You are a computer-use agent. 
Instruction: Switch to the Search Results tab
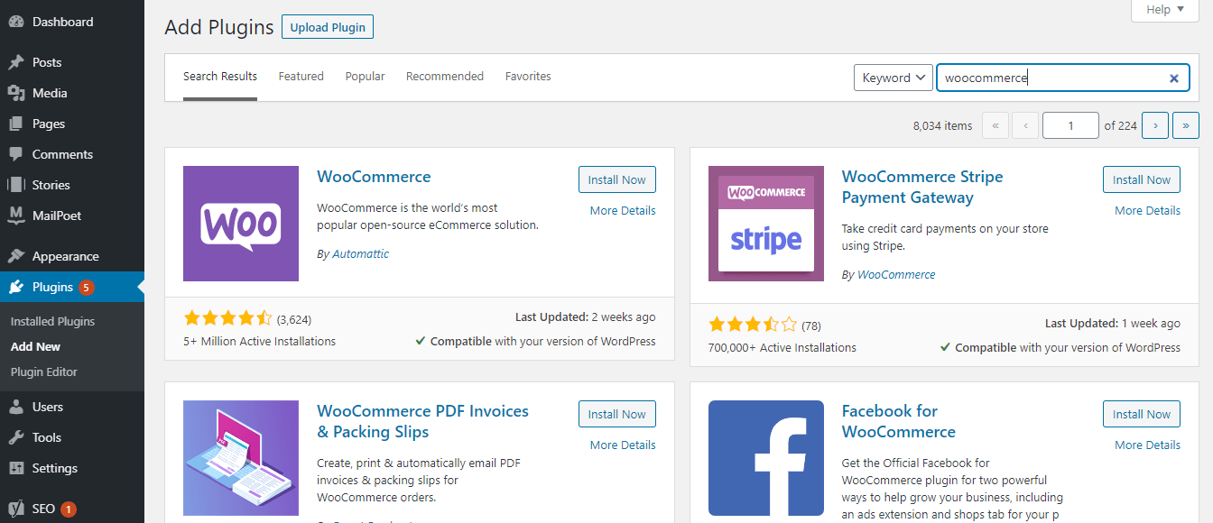(x=220, y=77)
